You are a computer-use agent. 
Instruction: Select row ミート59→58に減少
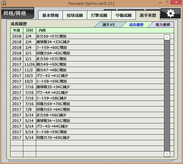coord(87,98)
